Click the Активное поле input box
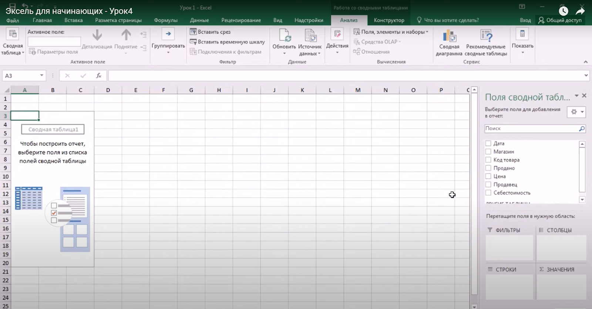The height and width of the screenshot is (309, 592). tap(54, 42)
